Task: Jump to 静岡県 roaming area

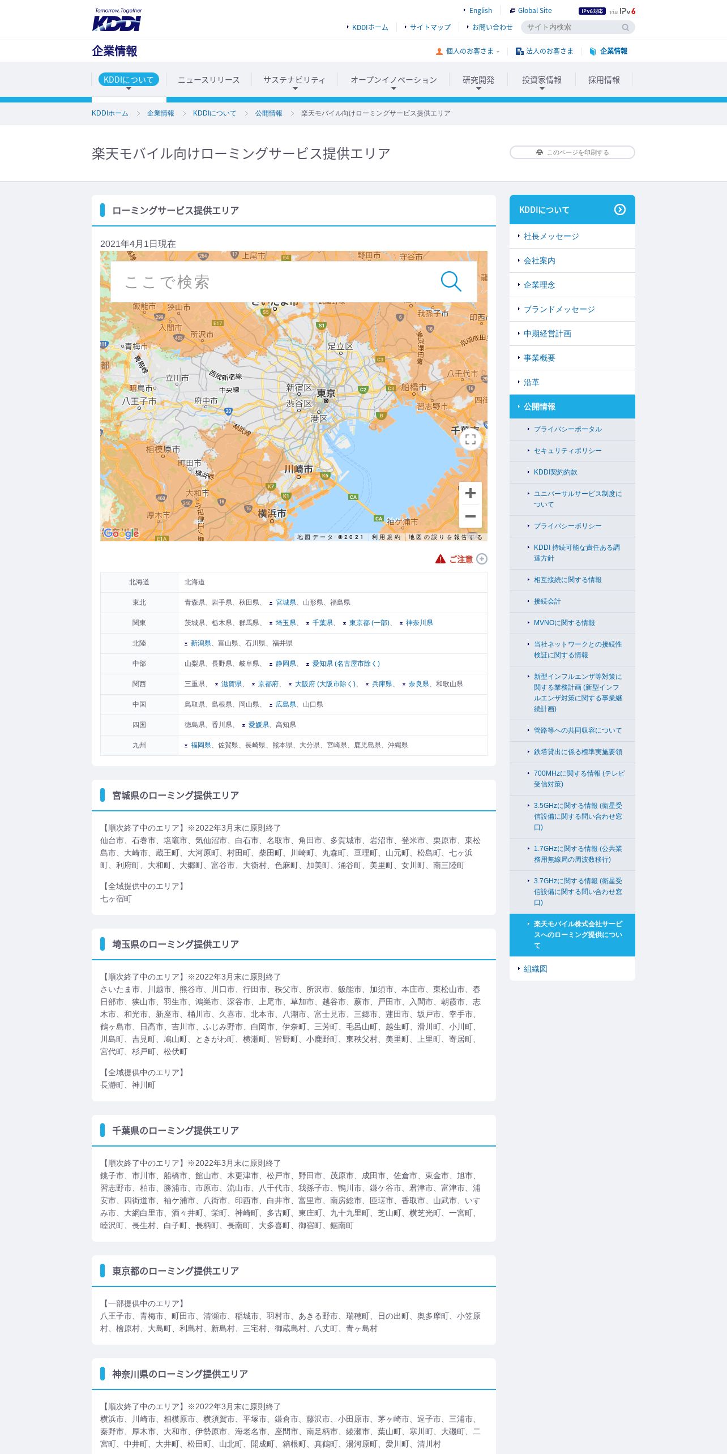Action: tap(285, 664)
